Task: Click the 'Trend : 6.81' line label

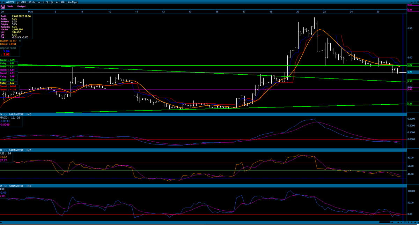Action: tap(7, 70)
